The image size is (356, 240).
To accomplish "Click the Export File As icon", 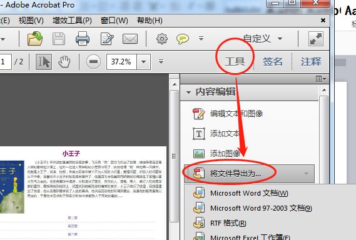I will [x=199, y=174].
